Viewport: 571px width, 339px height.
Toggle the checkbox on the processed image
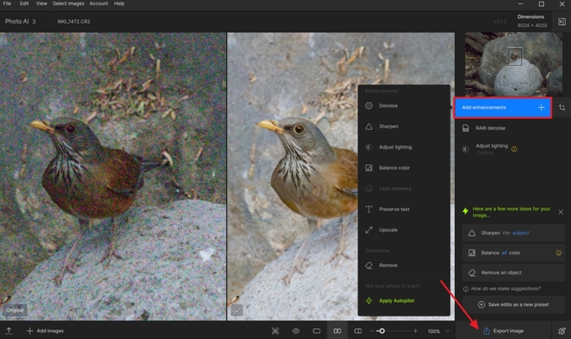point(237,310)
